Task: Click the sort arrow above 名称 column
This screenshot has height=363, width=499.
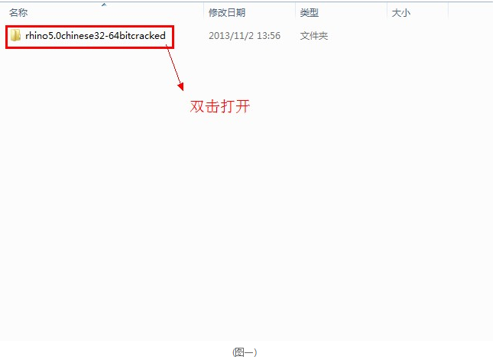Action: point(104,5)
